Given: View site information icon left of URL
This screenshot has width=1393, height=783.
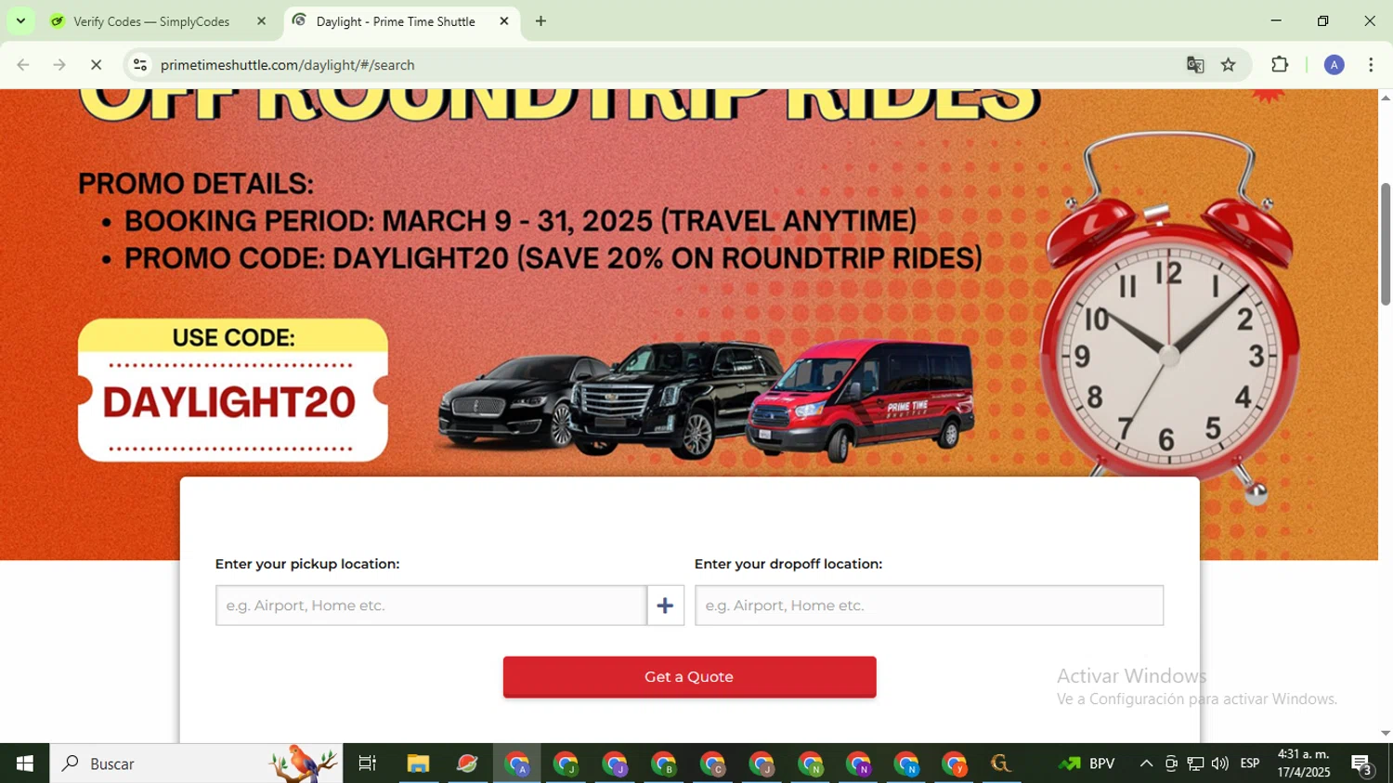Looking at the screenshot, I should pyautogui.click(x=140, y=65).
